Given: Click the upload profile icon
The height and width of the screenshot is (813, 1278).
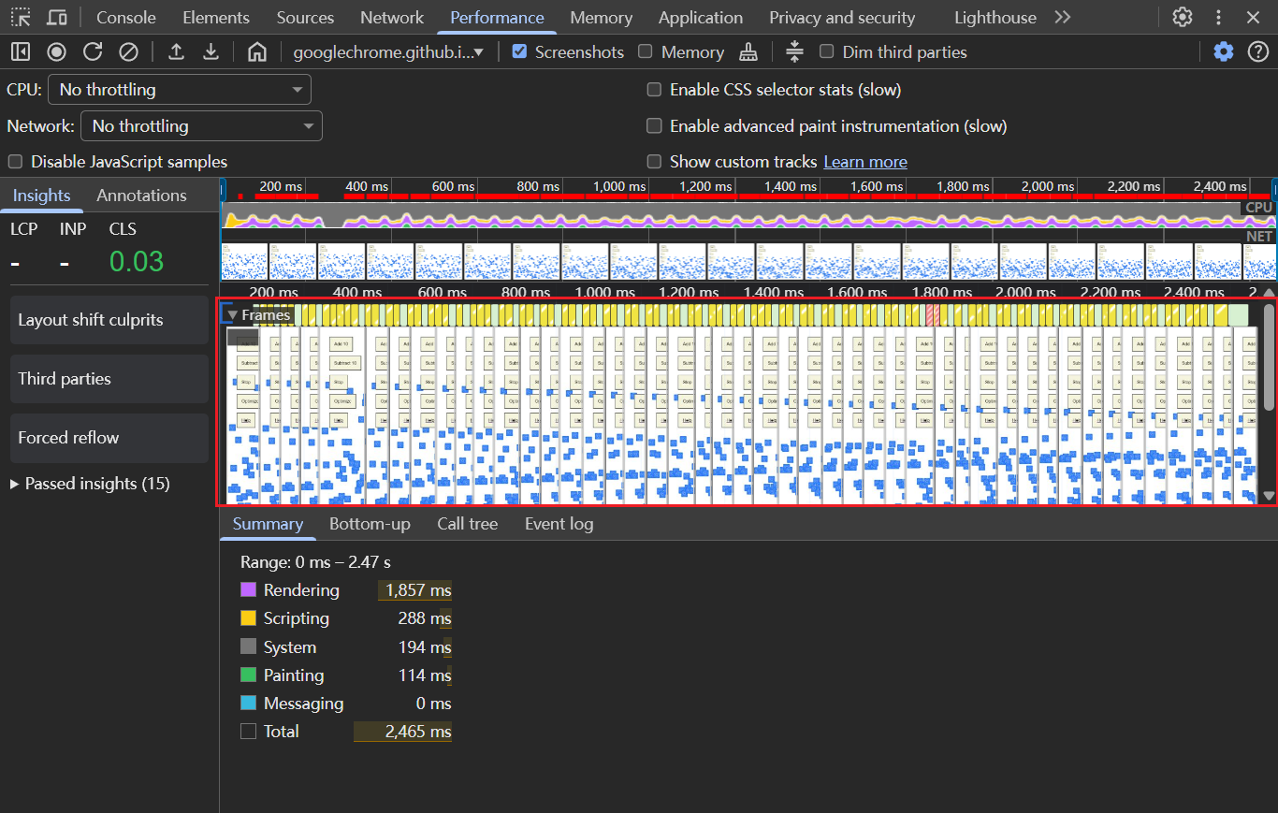Looking at the screenshot, I should click(176, 52).
